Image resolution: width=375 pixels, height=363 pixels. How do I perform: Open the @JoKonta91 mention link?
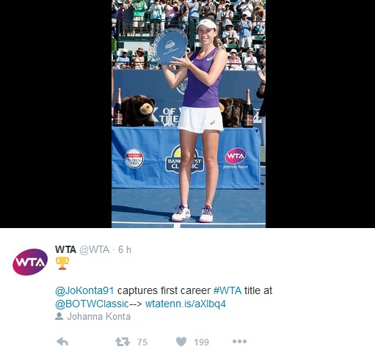84,290
